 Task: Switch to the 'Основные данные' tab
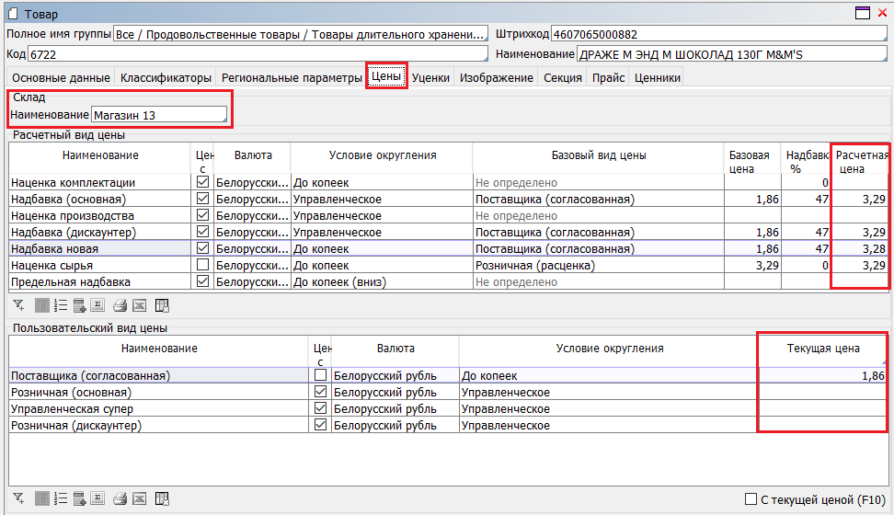tap(61, 78)
